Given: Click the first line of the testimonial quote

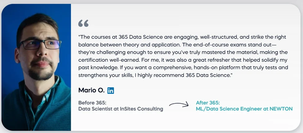Looking at the screenshot, I should (x=182, y=36).
